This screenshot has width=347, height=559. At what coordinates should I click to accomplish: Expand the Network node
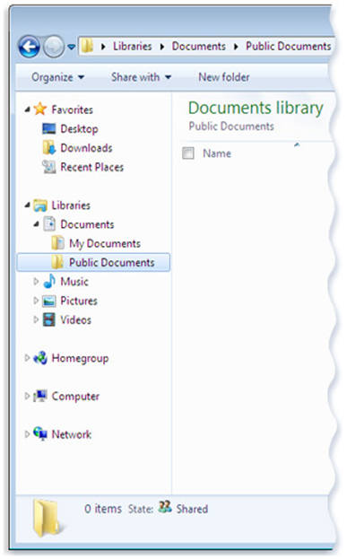[27, 434]
